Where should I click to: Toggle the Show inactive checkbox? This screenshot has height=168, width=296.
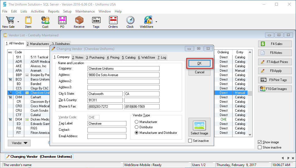pos(260,147)
